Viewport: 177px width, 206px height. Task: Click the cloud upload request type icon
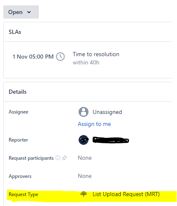tap(84, 194)
